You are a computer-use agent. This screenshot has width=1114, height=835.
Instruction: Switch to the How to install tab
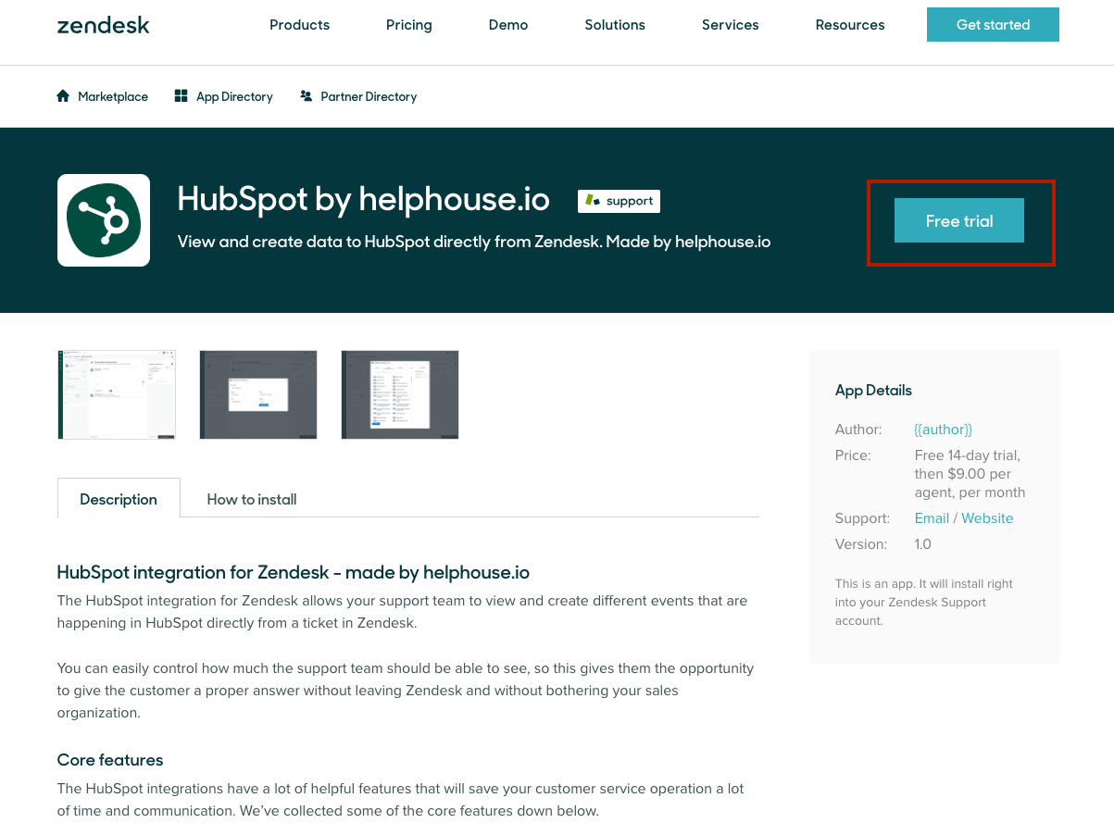click(252, 499)
